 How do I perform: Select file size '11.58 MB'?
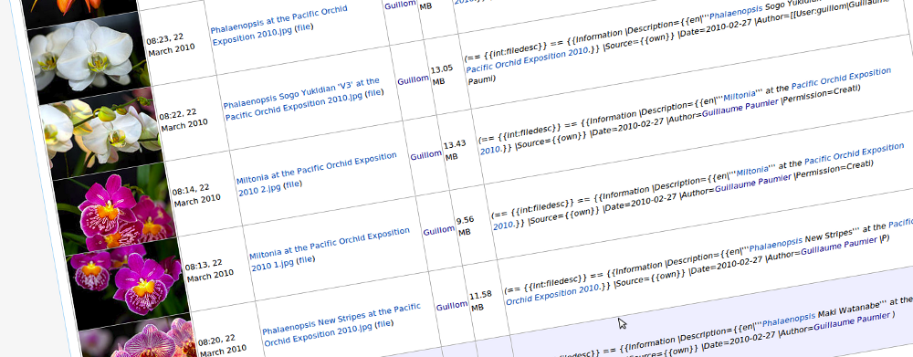coord(481,300)
